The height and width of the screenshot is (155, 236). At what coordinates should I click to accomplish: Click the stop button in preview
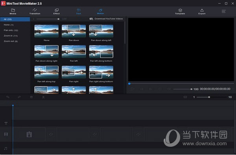160,89
